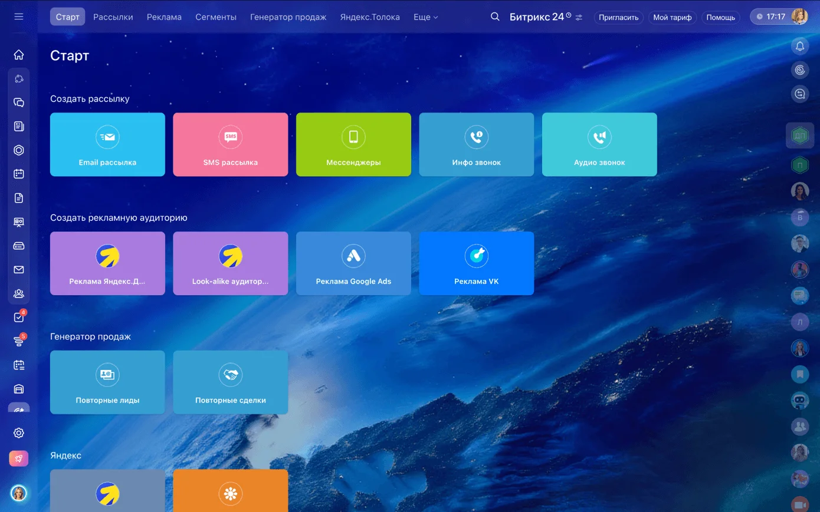Click the orange tile in Яндекс section
Screen dimensions: 820x512
click(231, 491)
